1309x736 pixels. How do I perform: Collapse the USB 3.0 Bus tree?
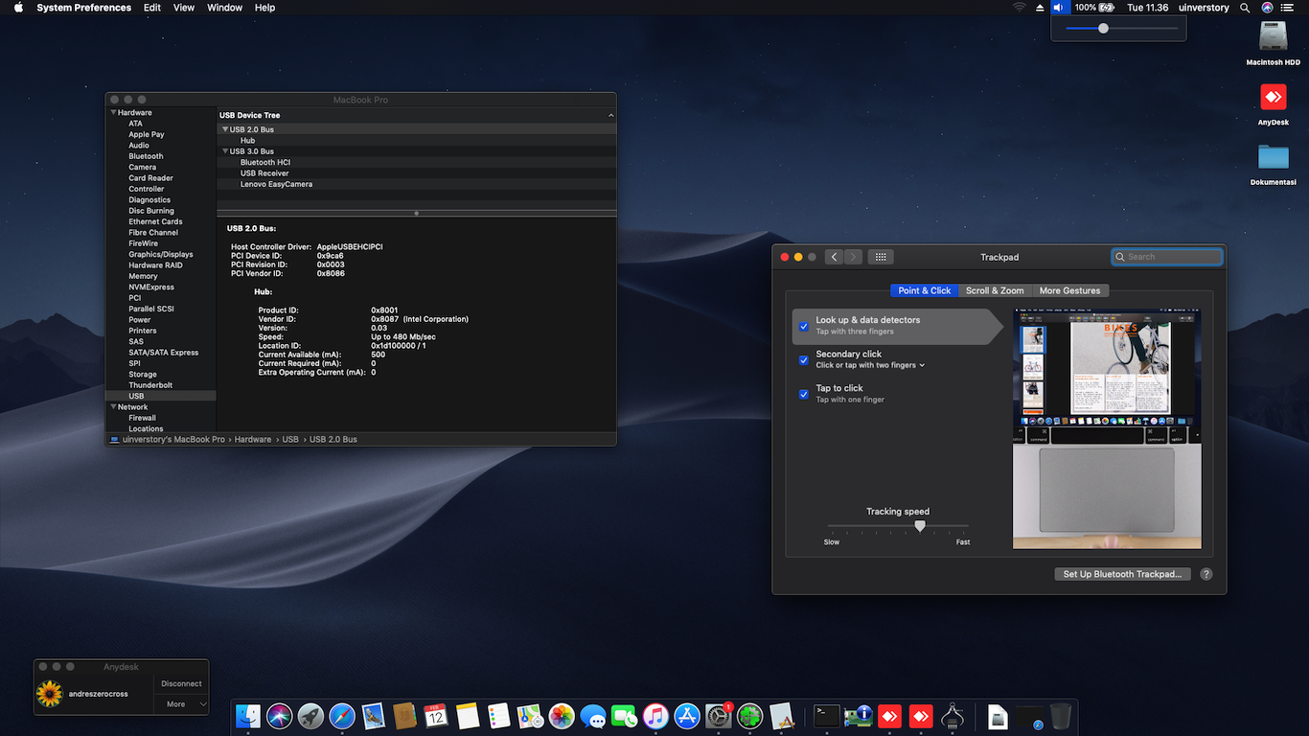coord(225,151)
